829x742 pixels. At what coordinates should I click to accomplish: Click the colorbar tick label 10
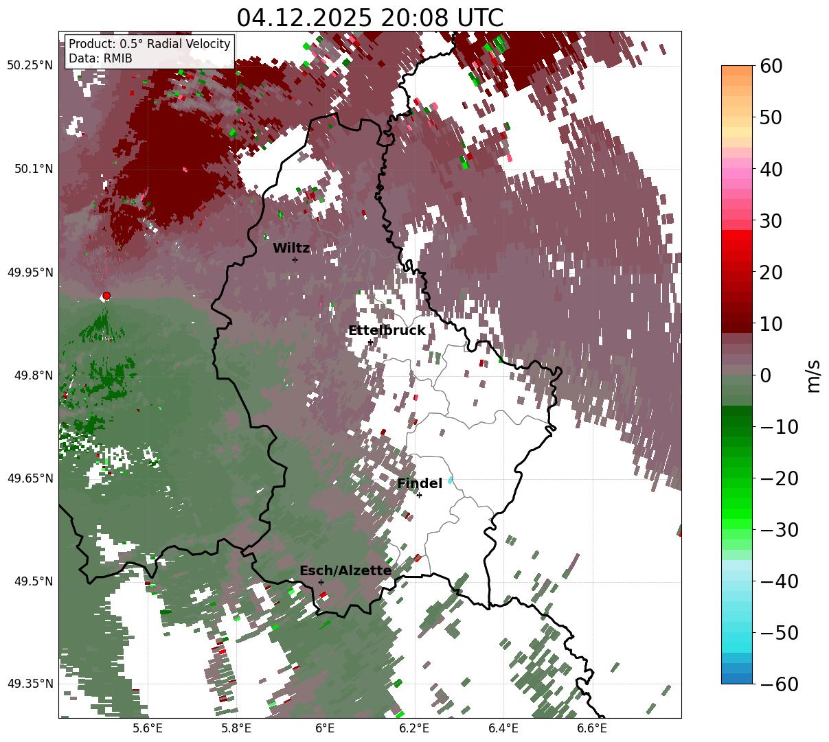click(x=771, y=323)
